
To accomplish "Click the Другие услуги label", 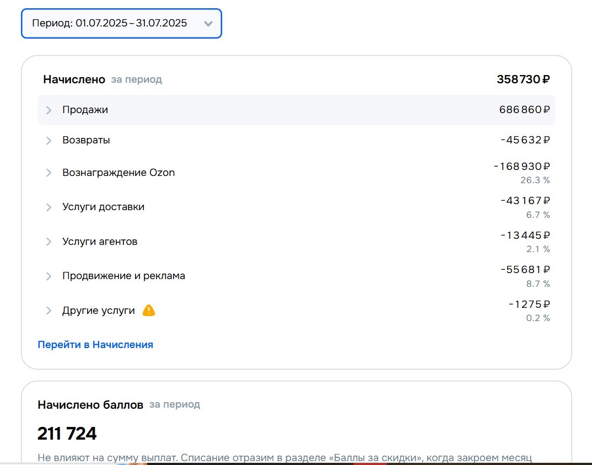I will tap(99, 311).
